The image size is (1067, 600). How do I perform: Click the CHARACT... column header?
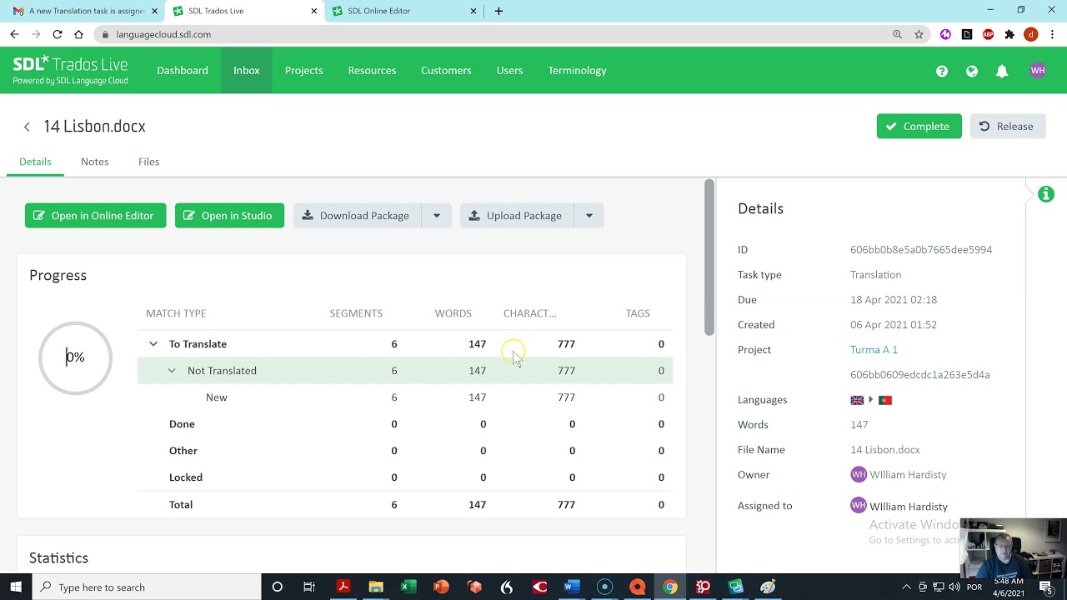[x=529, y=313]
